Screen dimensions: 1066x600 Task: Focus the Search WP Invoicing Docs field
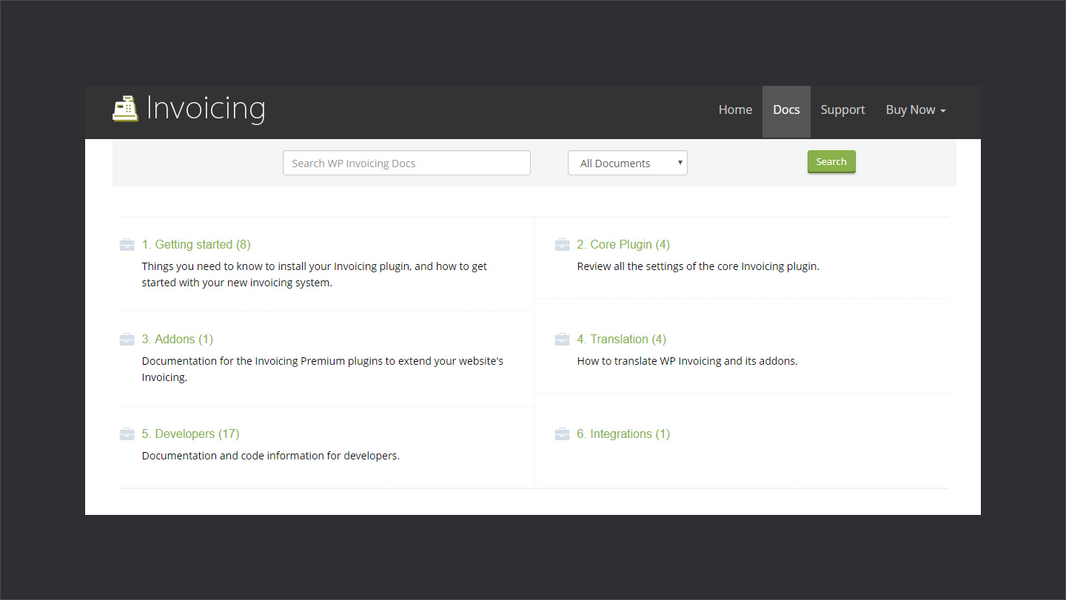pos(406,163)
